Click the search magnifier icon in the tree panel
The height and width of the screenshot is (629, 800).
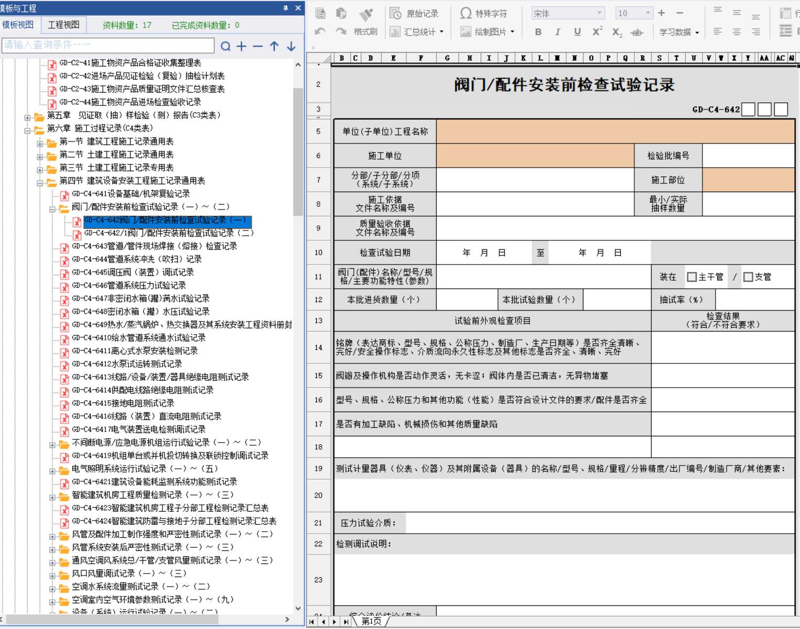(225, 46)
